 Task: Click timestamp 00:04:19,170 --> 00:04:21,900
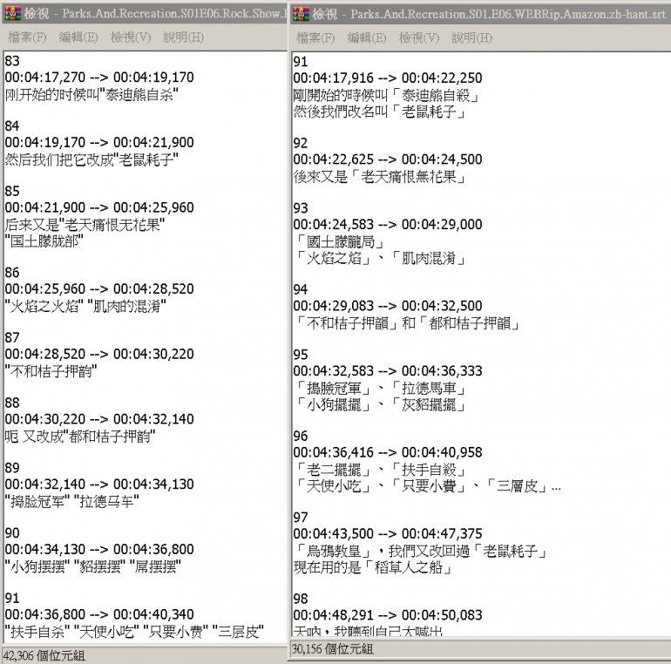pyautogui.click(x=99, y=142)
